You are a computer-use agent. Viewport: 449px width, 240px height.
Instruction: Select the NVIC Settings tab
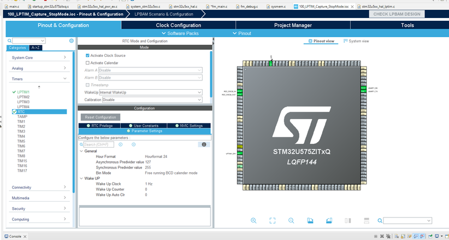[x=188, y=126]
